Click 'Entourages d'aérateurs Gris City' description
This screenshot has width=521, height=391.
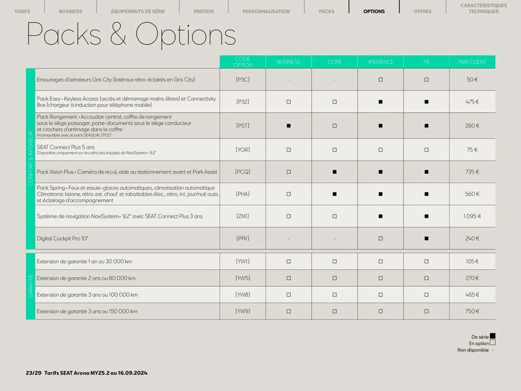click(x=116, y=80)
